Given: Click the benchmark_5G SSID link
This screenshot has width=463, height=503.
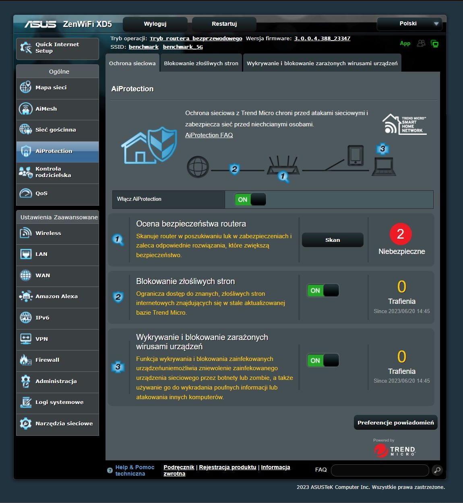Looking at the screenshot, I should (x=183, y=47).
